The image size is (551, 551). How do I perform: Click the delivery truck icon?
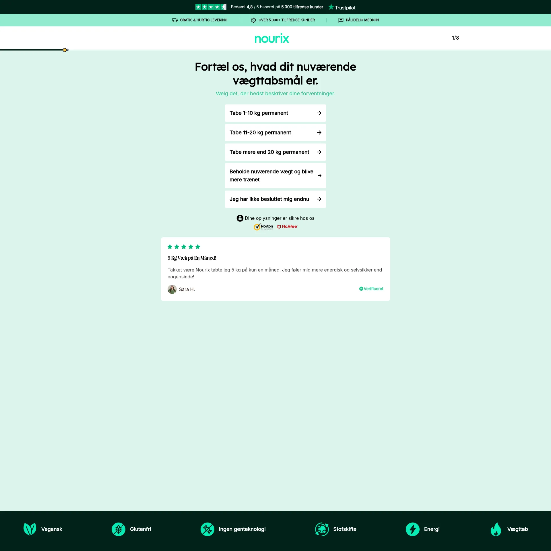pyautogui.click(x=175, y=20)
